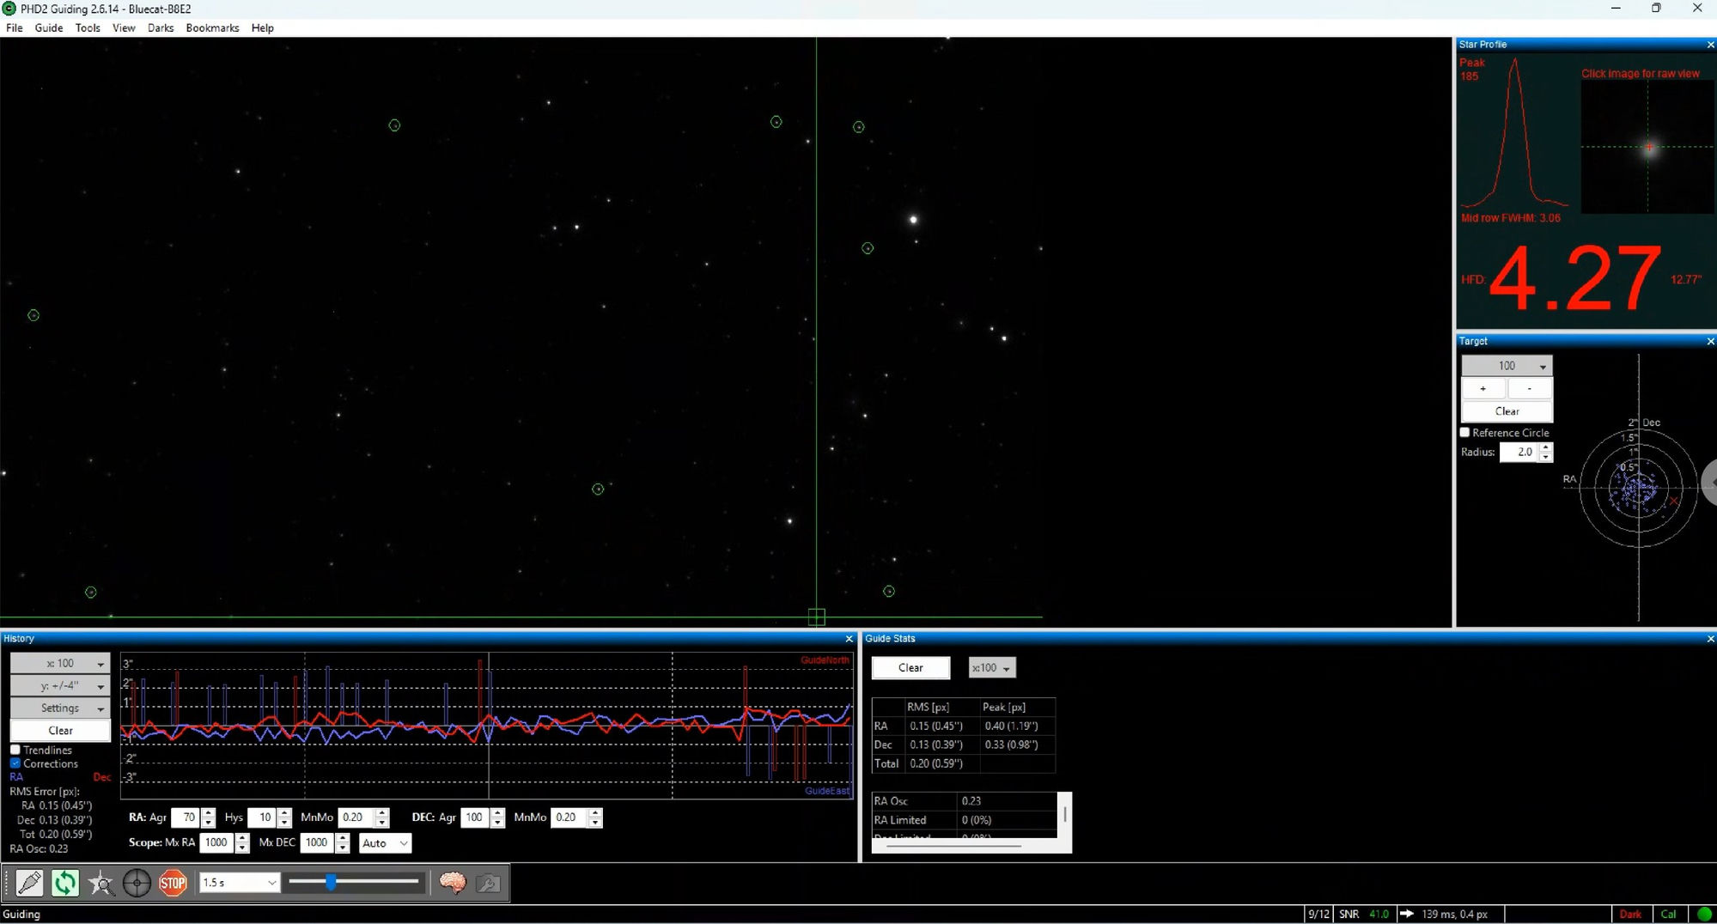Increase DEC Agr with the up stepper

tap(497, 813)
